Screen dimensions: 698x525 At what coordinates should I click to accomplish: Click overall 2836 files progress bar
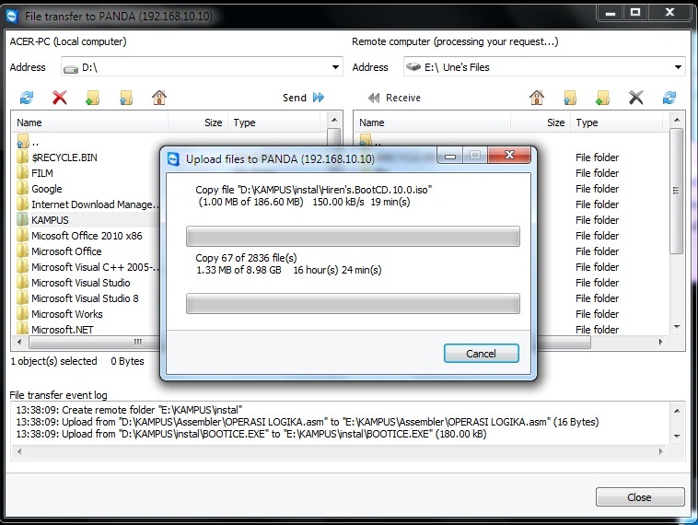click(x=353, y=304)
